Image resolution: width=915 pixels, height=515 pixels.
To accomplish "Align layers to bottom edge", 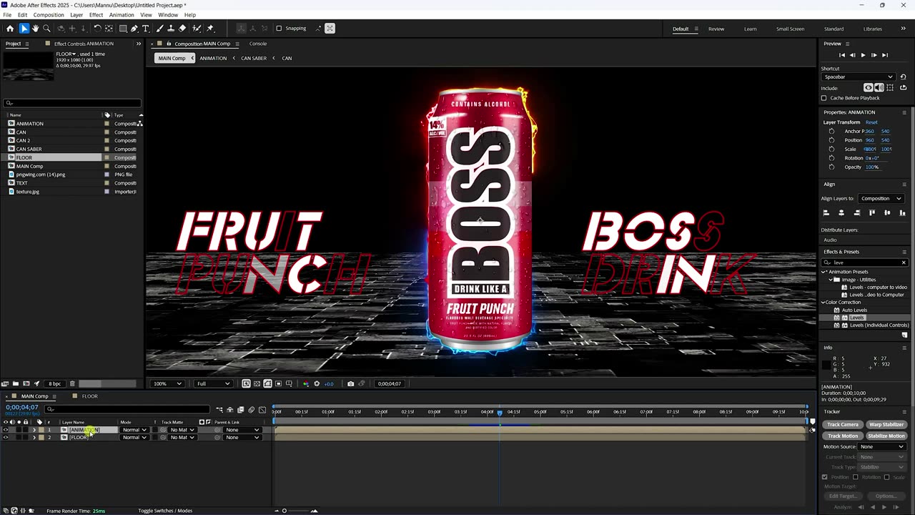I will [902, 212].
